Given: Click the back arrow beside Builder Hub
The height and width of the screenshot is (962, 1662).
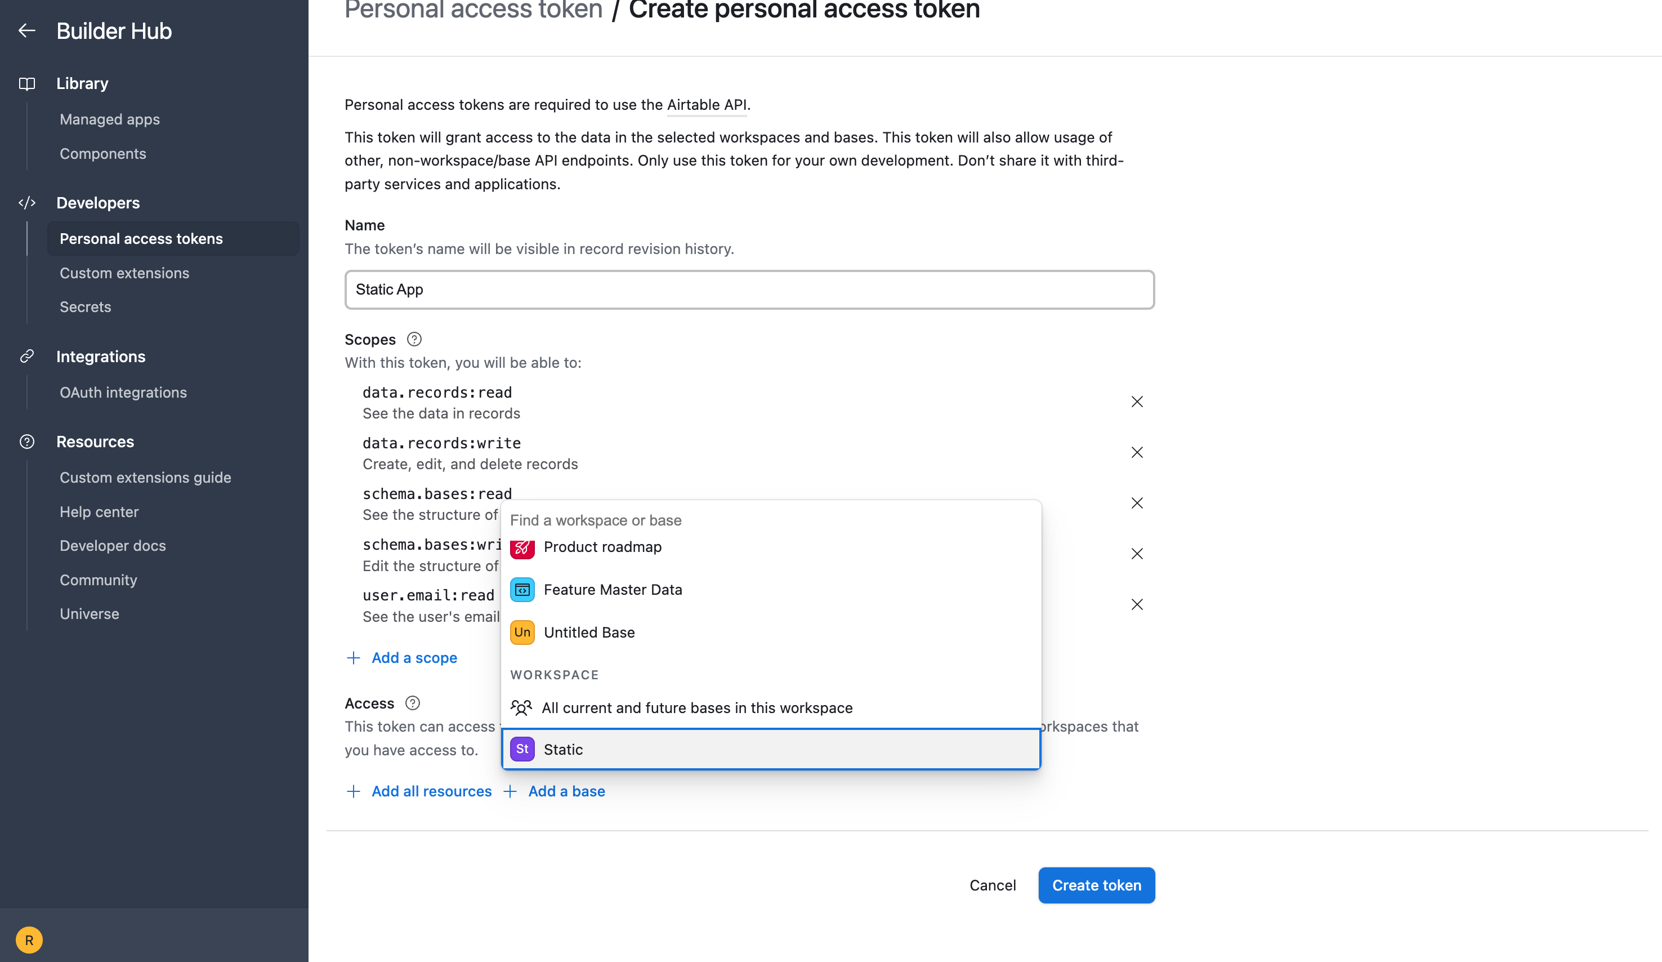Looking at the screenshot, I should click(26, 31).
